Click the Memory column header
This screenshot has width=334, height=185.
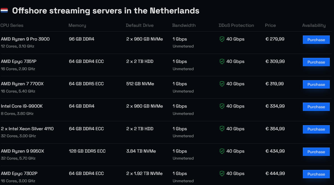pyautogui.click(x=77, y=25)
